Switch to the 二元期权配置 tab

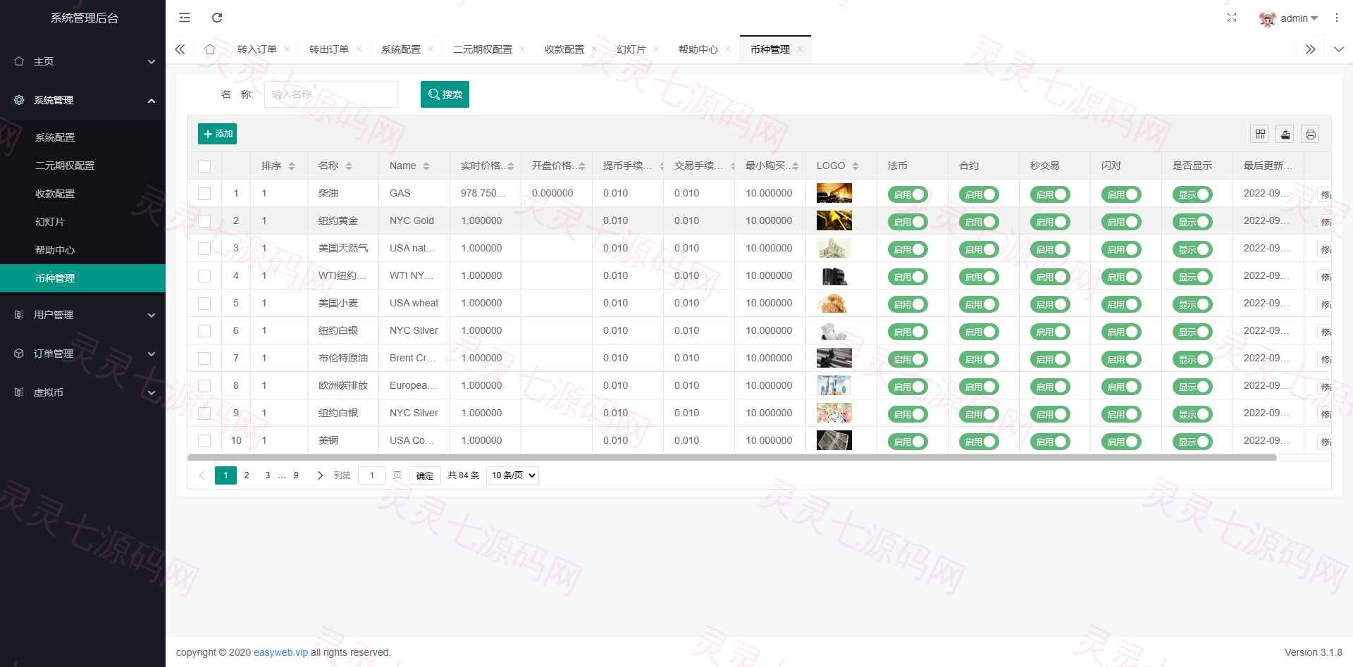pos(483,49)
